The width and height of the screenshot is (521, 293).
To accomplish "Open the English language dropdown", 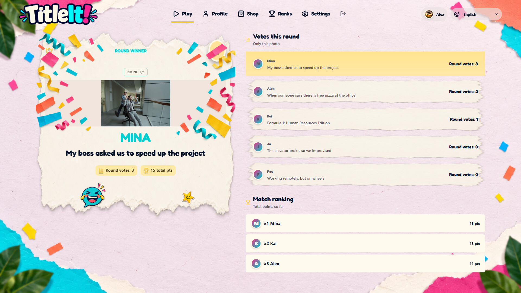I will (x=476, y=14).
